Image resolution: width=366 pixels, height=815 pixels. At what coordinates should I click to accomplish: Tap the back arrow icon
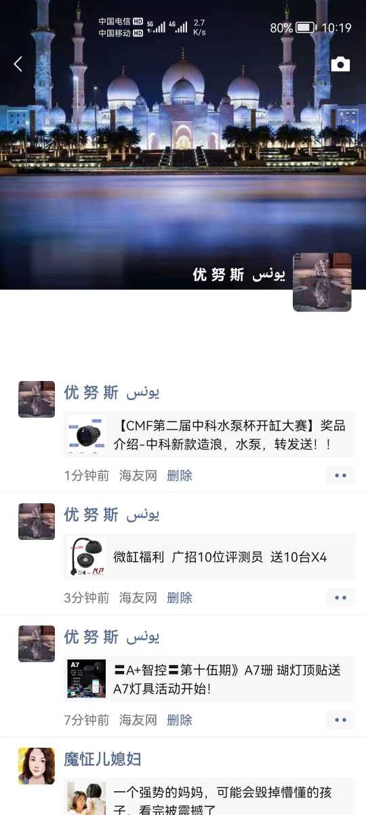(x=18, y=64)
